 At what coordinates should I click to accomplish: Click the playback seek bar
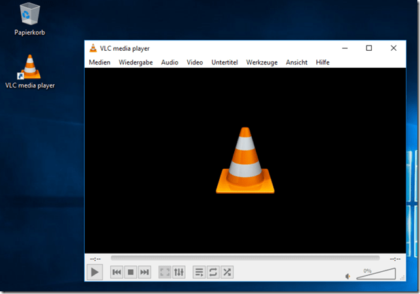point(245,259)
